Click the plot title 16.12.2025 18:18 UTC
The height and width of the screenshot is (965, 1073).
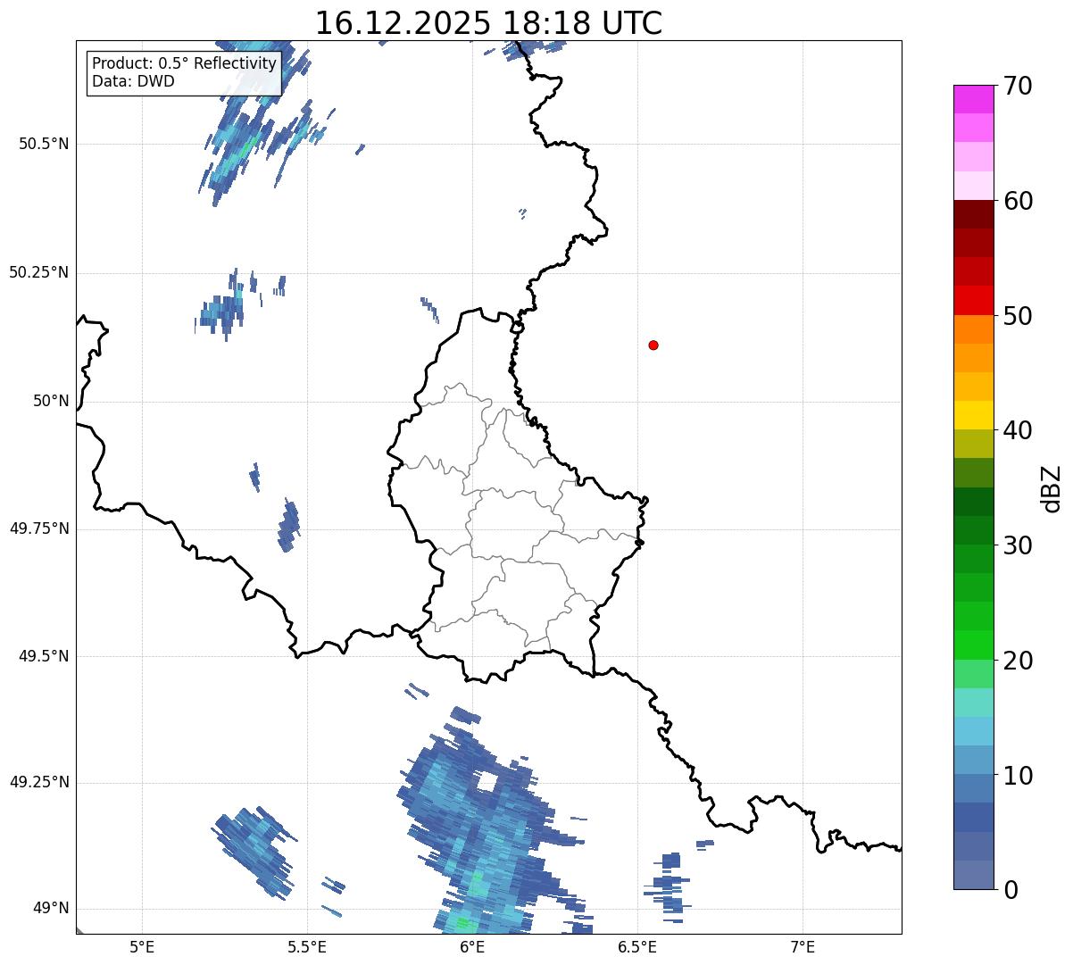point(488,23)
